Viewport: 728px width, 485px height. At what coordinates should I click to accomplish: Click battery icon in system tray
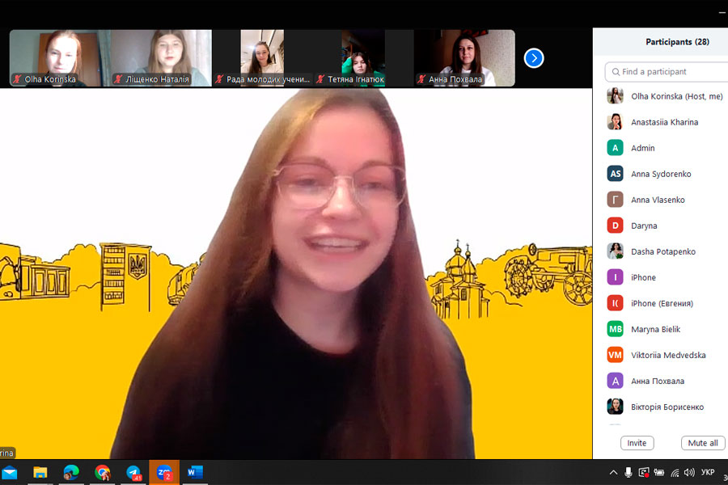tap(658, 473)
